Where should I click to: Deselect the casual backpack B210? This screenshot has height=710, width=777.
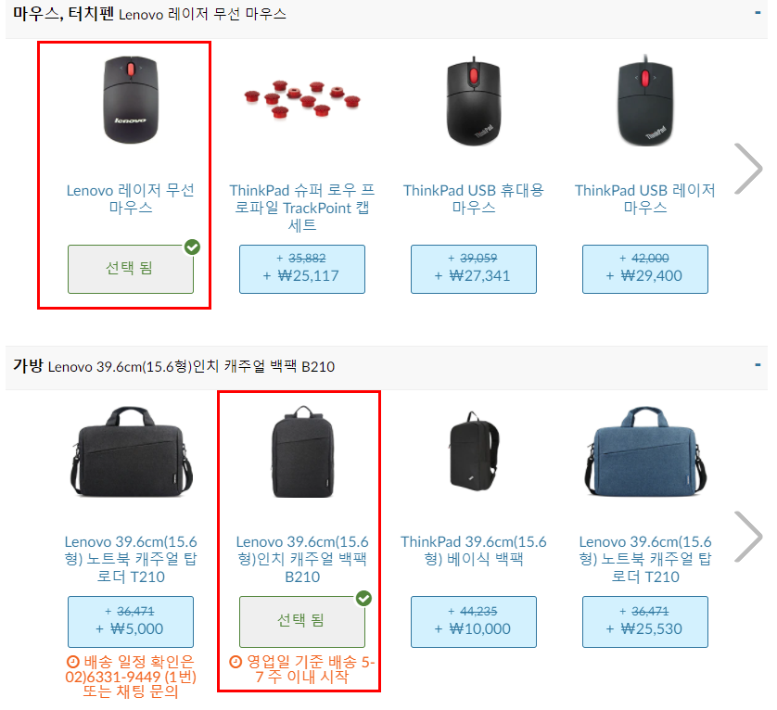(x=301, y=621)
